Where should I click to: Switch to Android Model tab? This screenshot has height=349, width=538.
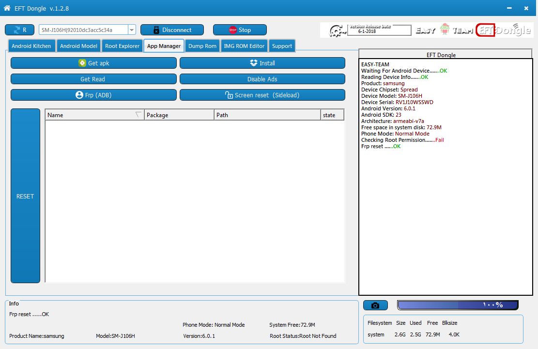click(78, 46)
